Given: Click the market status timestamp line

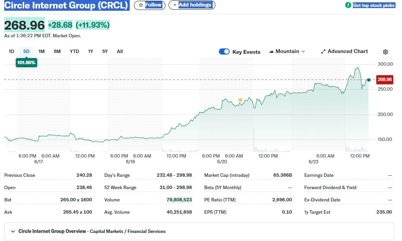Looking at the screenshot, I should (x=43, y=36).
